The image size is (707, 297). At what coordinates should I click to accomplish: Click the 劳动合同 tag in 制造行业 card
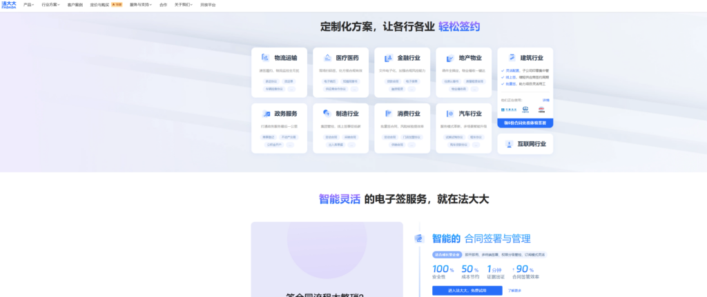pos(331,137)
